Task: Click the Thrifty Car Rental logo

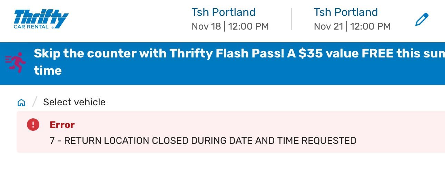Action: pyautogui.click(x=41, y=18)
